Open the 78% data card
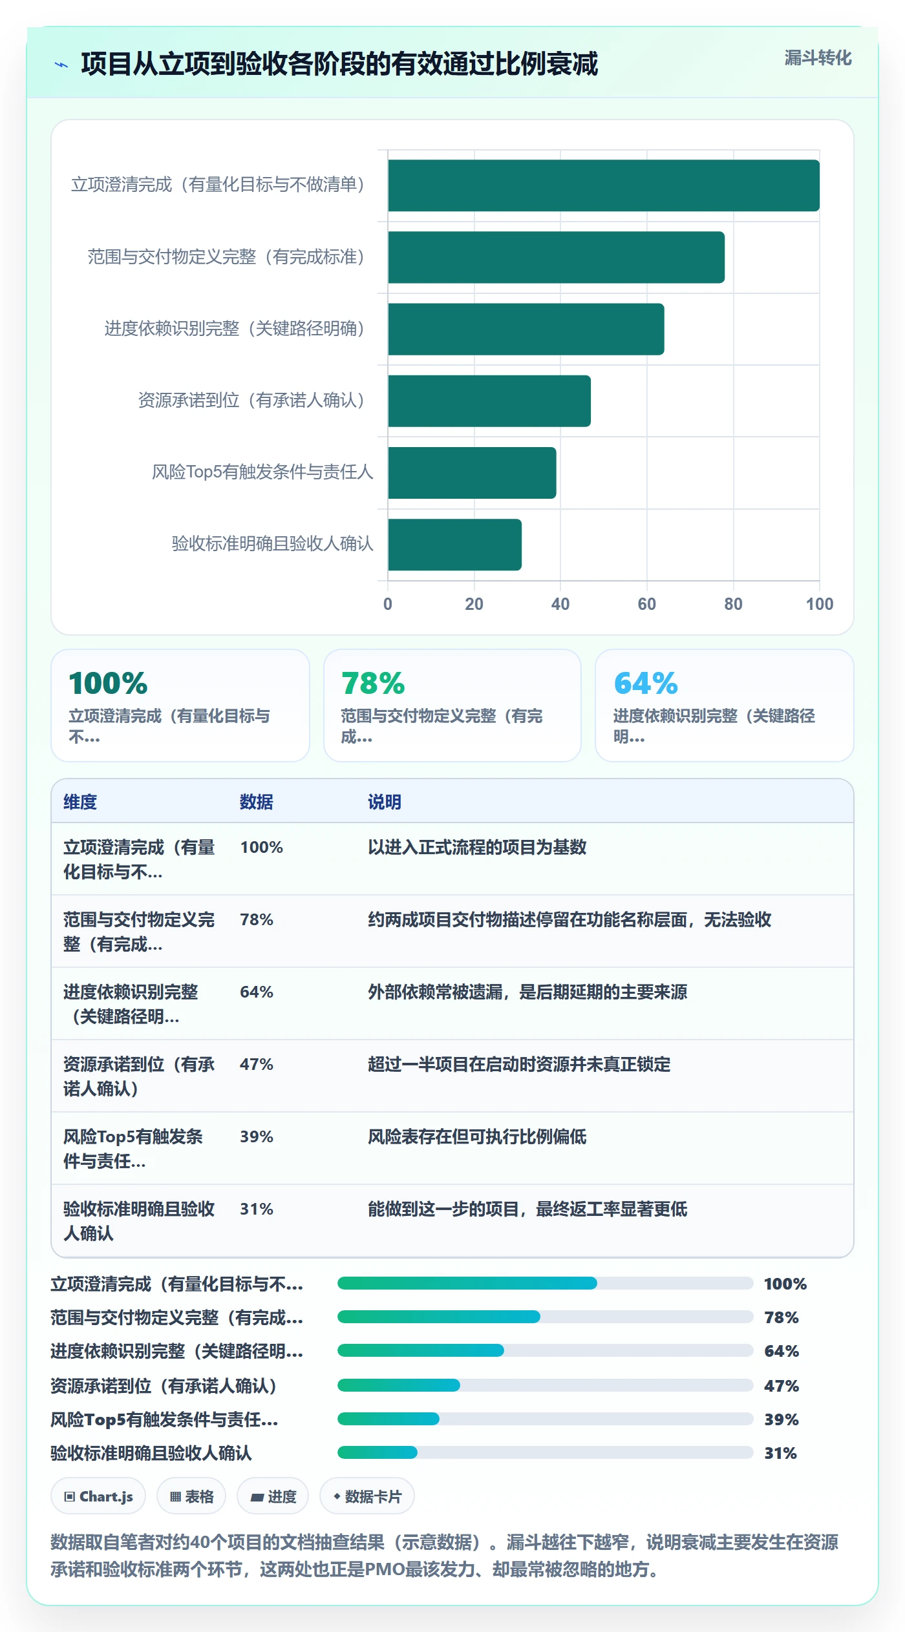 [x=452, y=706]
